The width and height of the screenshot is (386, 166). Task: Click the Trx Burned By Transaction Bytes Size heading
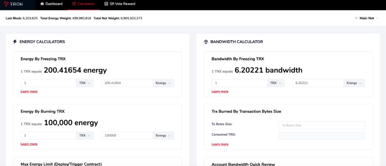click(x=246, y=111)
